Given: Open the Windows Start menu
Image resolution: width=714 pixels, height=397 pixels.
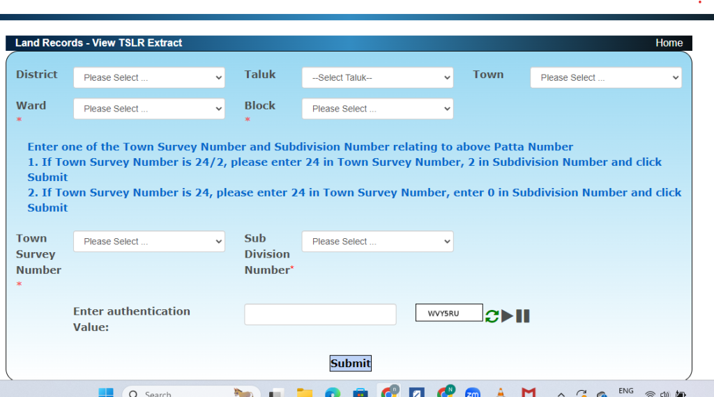Looking at the screenshot, I should click(x=105, y=393).
